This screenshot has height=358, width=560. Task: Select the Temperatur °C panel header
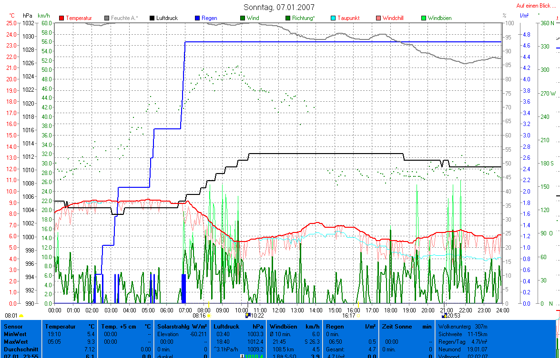[70, 327]
